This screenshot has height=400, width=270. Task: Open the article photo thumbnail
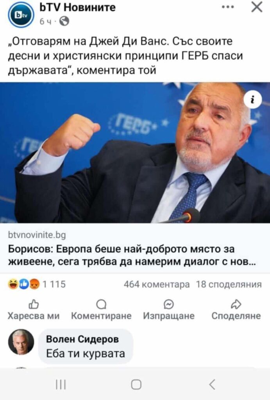click(135, 153)
